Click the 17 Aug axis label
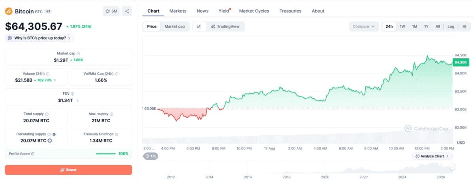Viewport: 474px width, 183px height. pyautogui.click(x=269, y=149)
